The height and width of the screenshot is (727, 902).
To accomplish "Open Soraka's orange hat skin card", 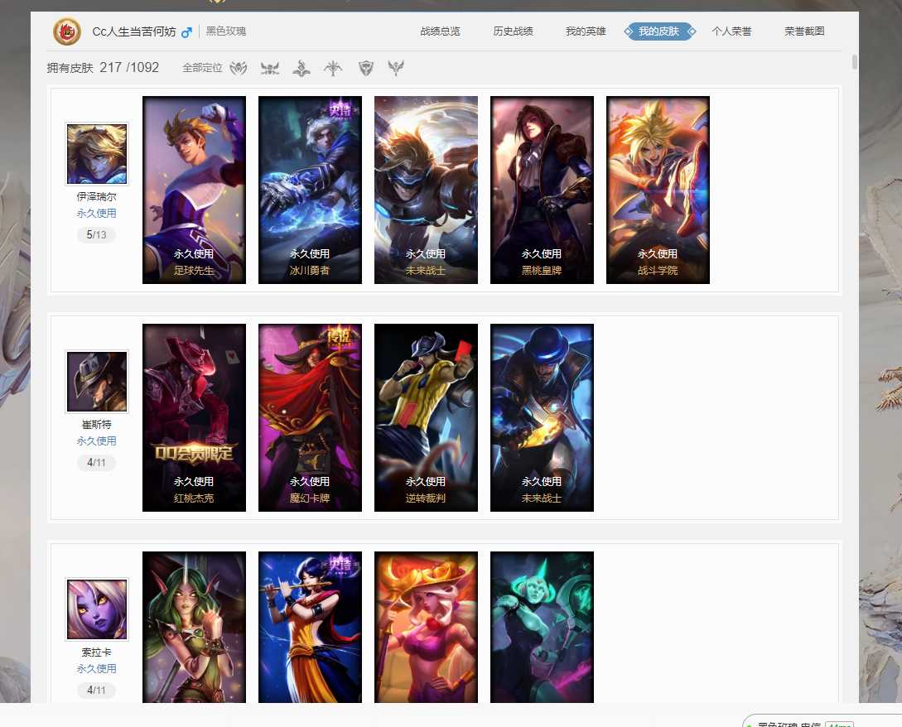I will tap(426, 627).
